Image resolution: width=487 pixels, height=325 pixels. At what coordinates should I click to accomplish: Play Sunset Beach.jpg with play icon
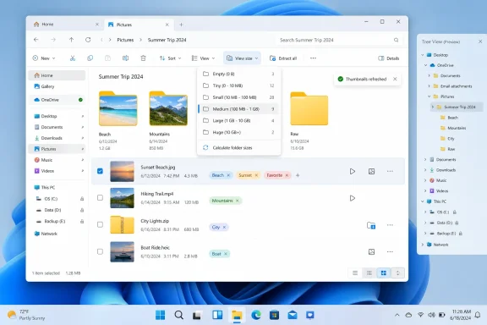click(x=353, y=171)
